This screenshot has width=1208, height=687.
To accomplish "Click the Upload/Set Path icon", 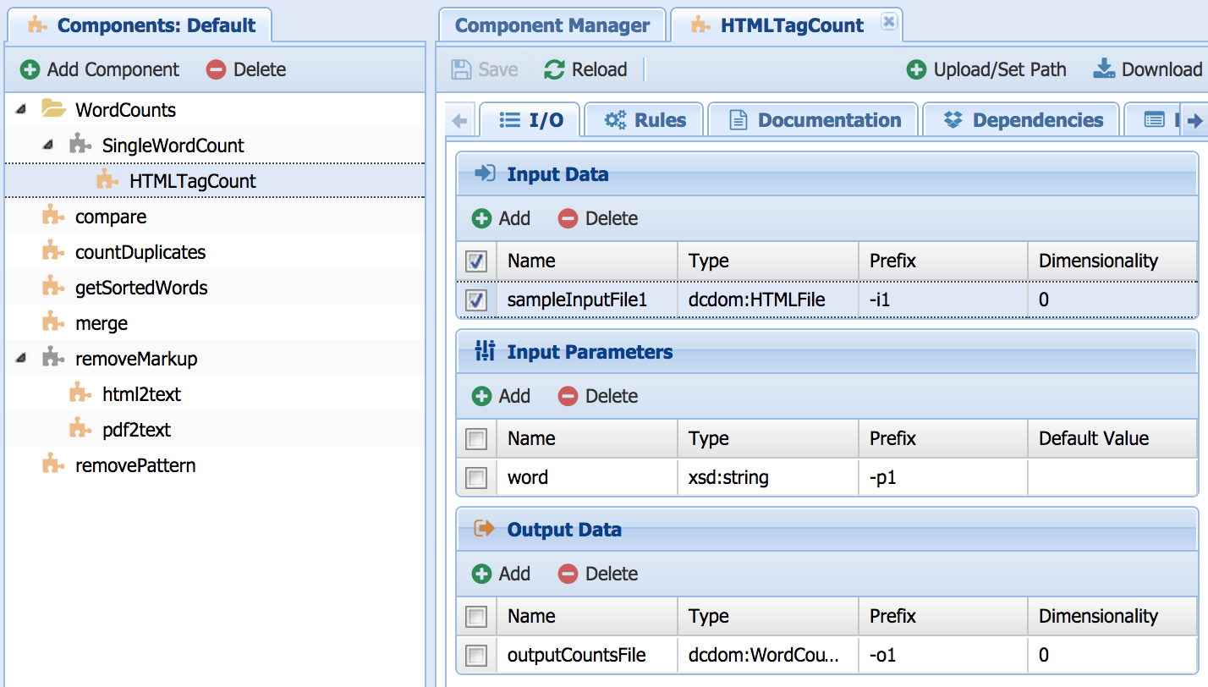I will coord(916,69).
